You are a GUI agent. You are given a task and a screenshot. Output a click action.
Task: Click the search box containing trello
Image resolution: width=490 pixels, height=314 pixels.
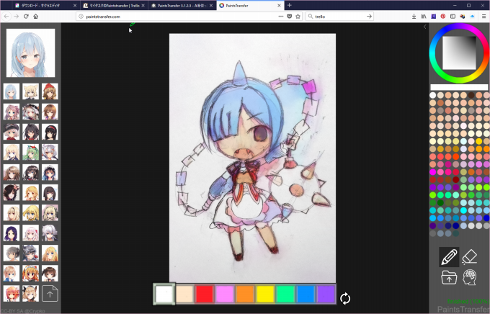point(339,17)
